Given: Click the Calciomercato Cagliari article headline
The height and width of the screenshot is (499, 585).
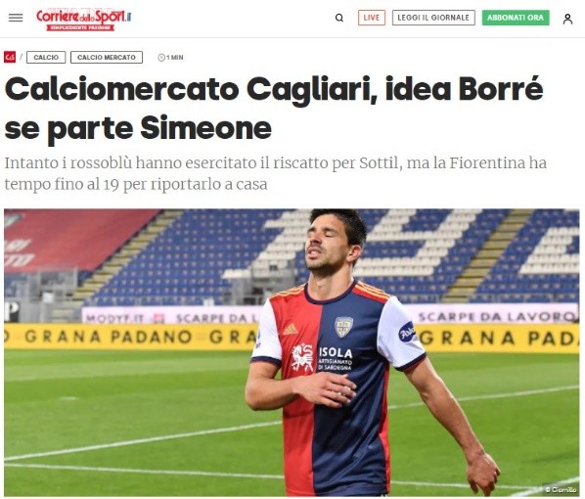Looking at the screenshot, I should coord(274,108).
